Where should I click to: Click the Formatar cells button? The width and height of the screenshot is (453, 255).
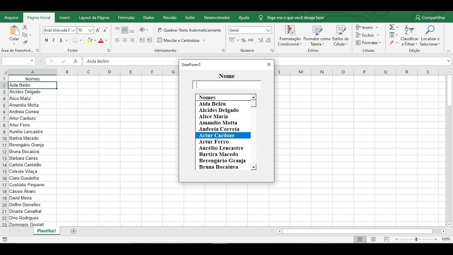click(368, 42)
